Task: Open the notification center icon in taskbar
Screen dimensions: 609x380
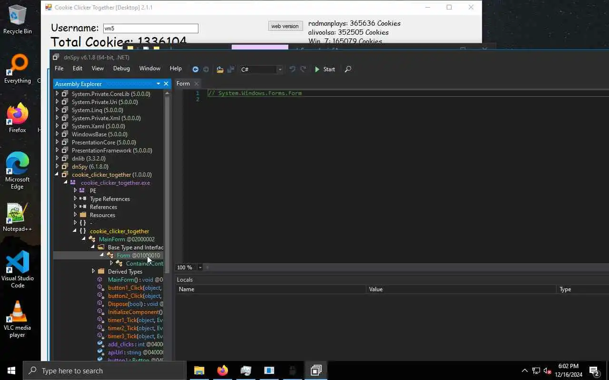Action: (x=594, y=370)
